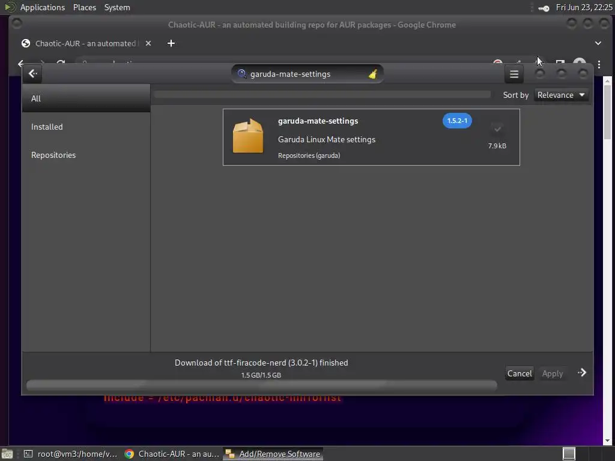Select the All category in sidebar
The height and width of the screenshot is (461, 615).
pyautogui.click(x=86, y=98)
